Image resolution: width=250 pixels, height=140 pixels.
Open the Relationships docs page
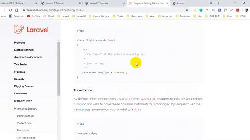(x=25, y=116)
